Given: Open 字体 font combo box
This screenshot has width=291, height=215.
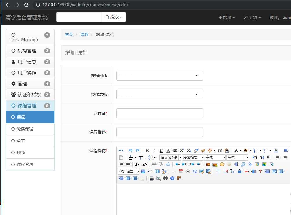Looking at the screenshot, I should [x=215, y=157].
